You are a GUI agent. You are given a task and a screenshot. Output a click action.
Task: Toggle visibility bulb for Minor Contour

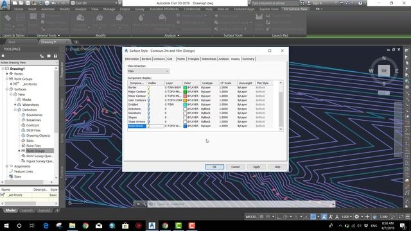(x=148, y=96)
